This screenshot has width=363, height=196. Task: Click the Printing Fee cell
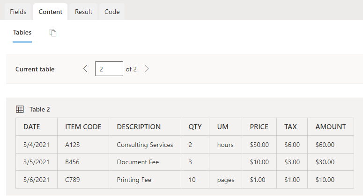coord(134,180)
